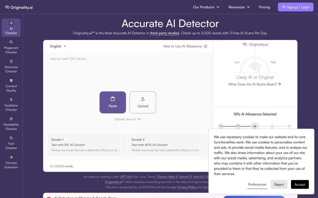Open the Fact Checker sidebar icon
318x198 pixels.
coord(11,138)
